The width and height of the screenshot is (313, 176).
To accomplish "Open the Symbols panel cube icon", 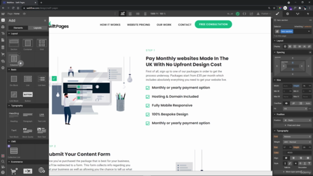I will 3,27.
